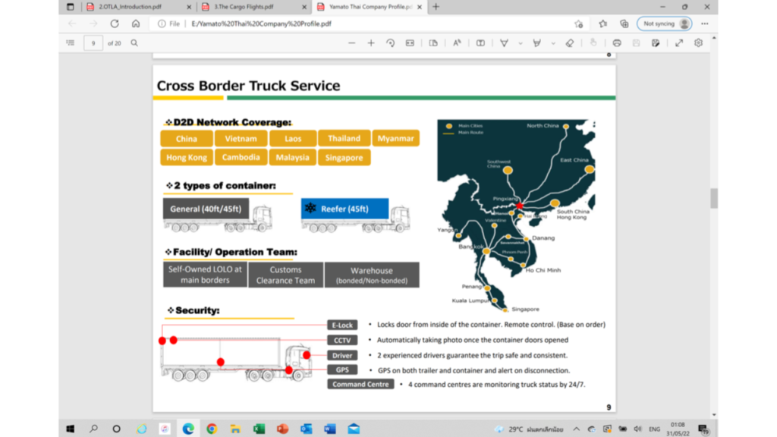Open browser Settings and more menu
Image resolution: width=777 pixels, height=437 pixels.
[x=705, y=24]
